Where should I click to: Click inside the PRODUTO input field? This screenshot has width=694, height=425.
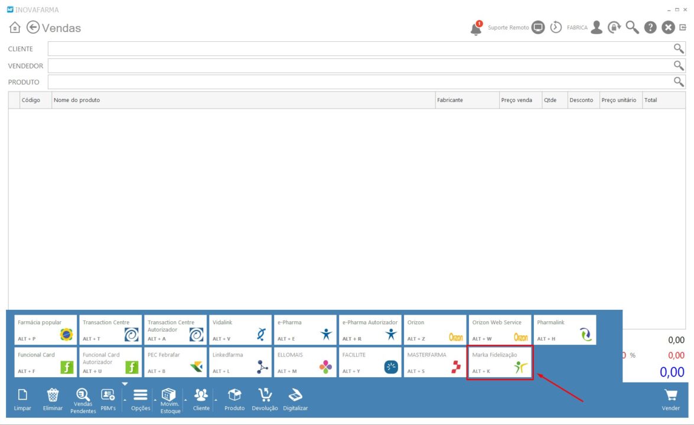[354, 82]
